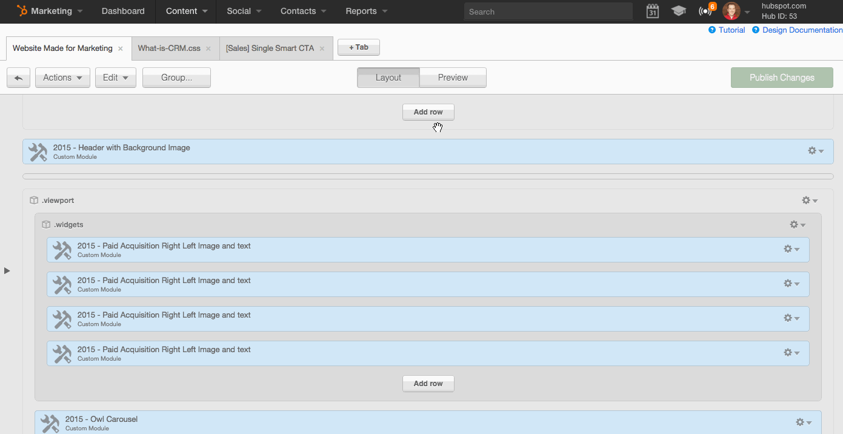Click the Search field in the top bar
Image resolution: width=843 pixels, height=434 pixels.
point(547,11)
